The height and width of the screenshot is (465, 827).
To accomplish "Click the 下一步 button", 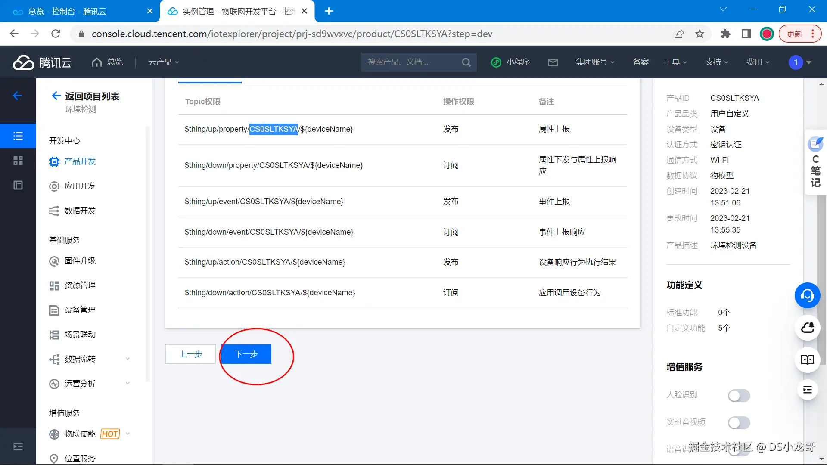I will point(246,354).
